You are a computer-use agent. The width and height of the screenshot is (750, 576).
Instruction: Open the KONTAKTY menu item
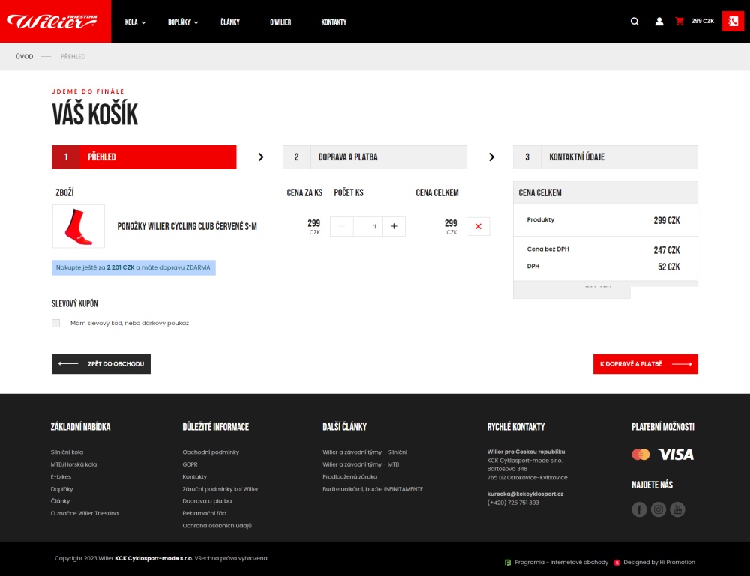coord(334,22)
